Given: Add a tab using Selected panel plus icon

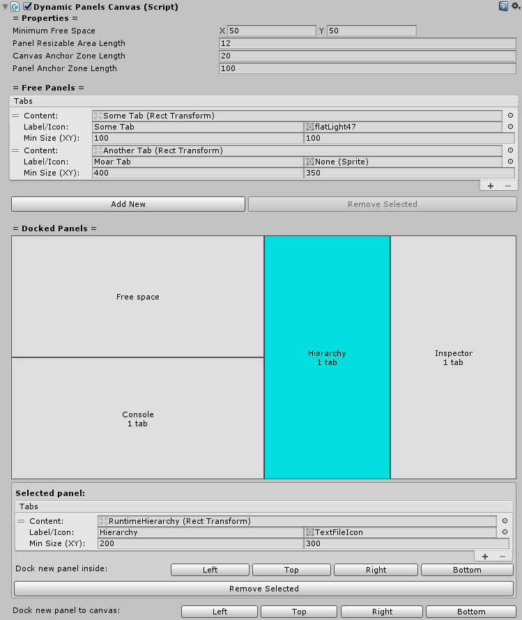Looking at the screenshot, I should tap(485, 557).
